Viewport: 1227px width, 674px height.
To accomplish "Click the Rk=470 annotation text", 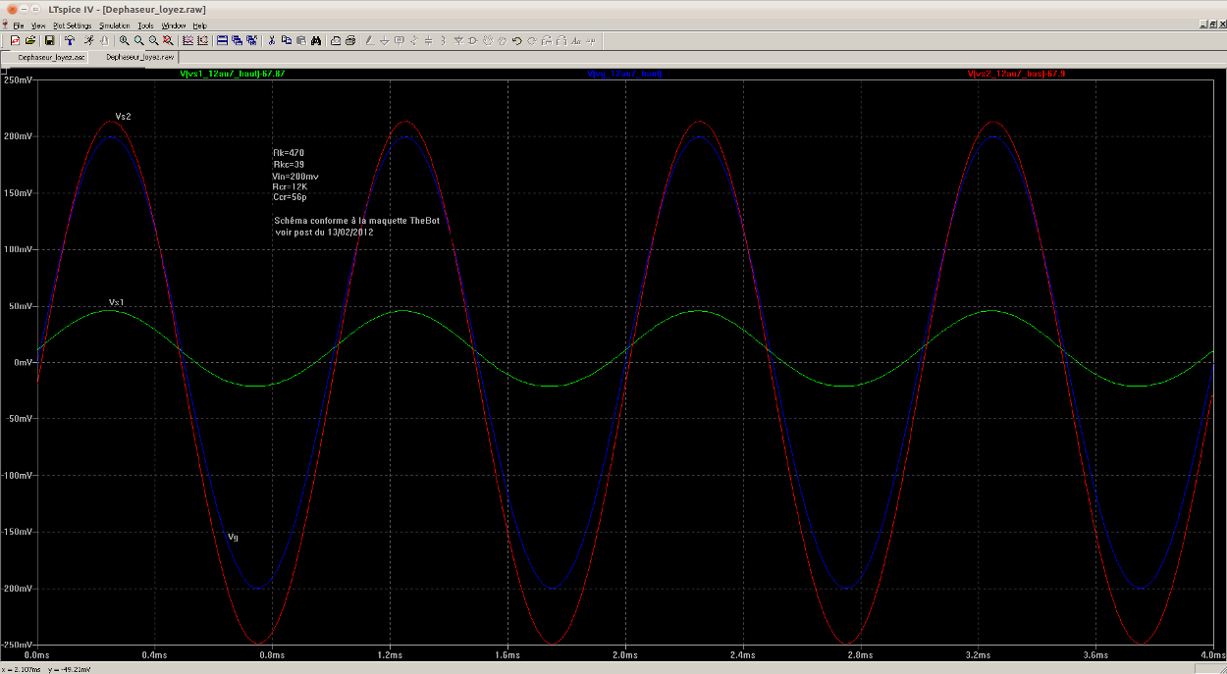I will pos(289,153).
